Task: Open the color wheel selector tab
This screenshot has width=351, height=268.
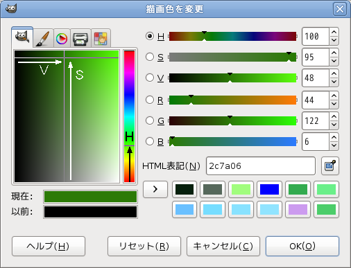Action: pos(62,38)
